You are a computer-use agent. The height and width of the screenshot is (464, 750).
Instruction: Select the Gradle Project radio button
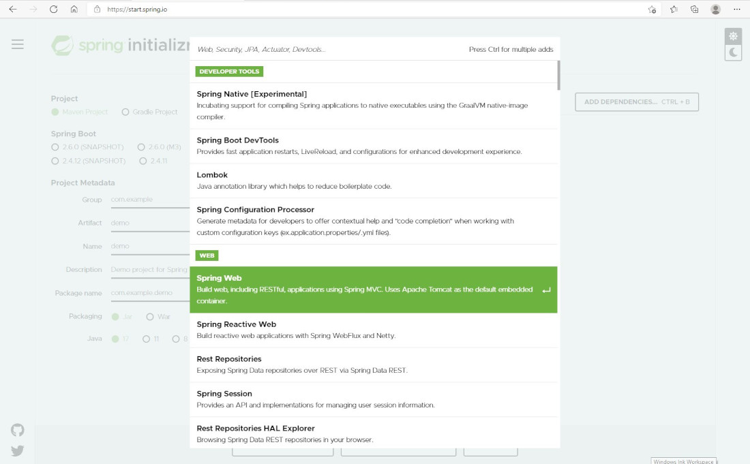[x=125, y=112]
